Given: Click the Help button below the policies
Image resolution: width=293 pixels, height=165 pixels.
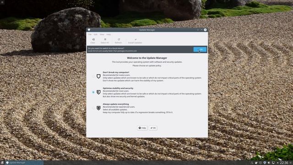Looking at the screenshot, I should (x=142, y=128).
